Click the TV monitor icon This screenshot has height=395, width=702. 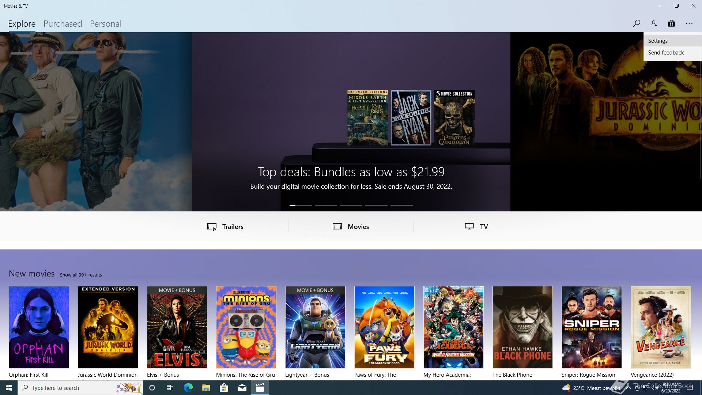pyautogui.click(x=469, y=226)
